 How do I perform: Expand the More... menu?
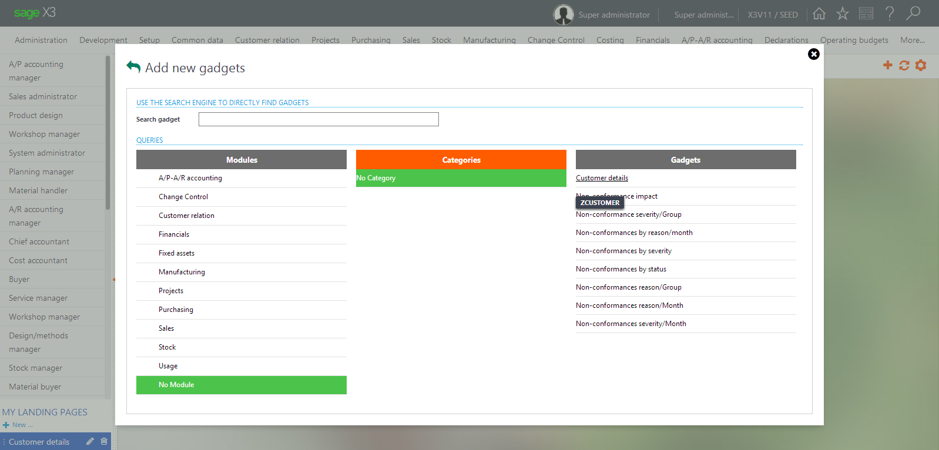click(913, 40)
